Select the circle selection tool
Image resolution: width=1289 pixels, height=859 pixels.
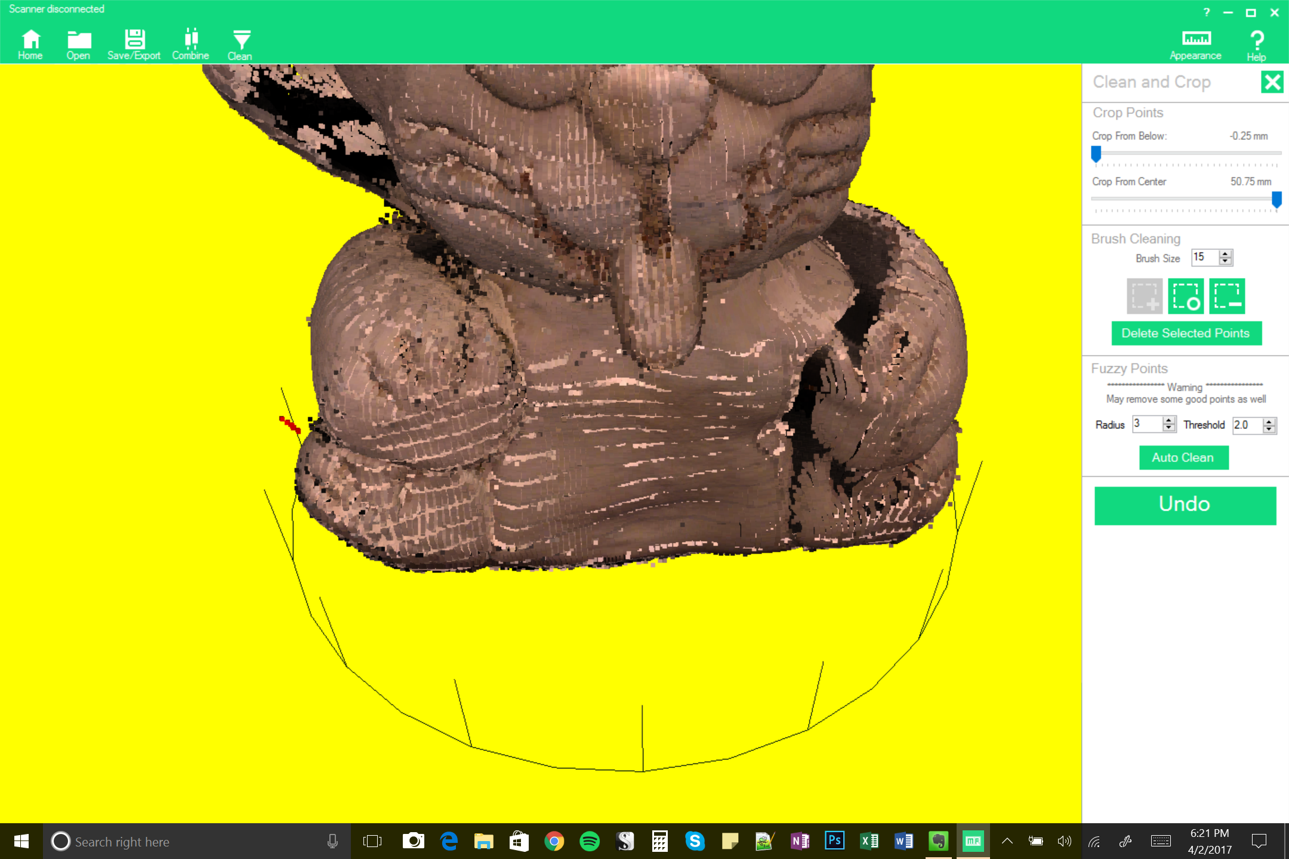point(1188,296)
